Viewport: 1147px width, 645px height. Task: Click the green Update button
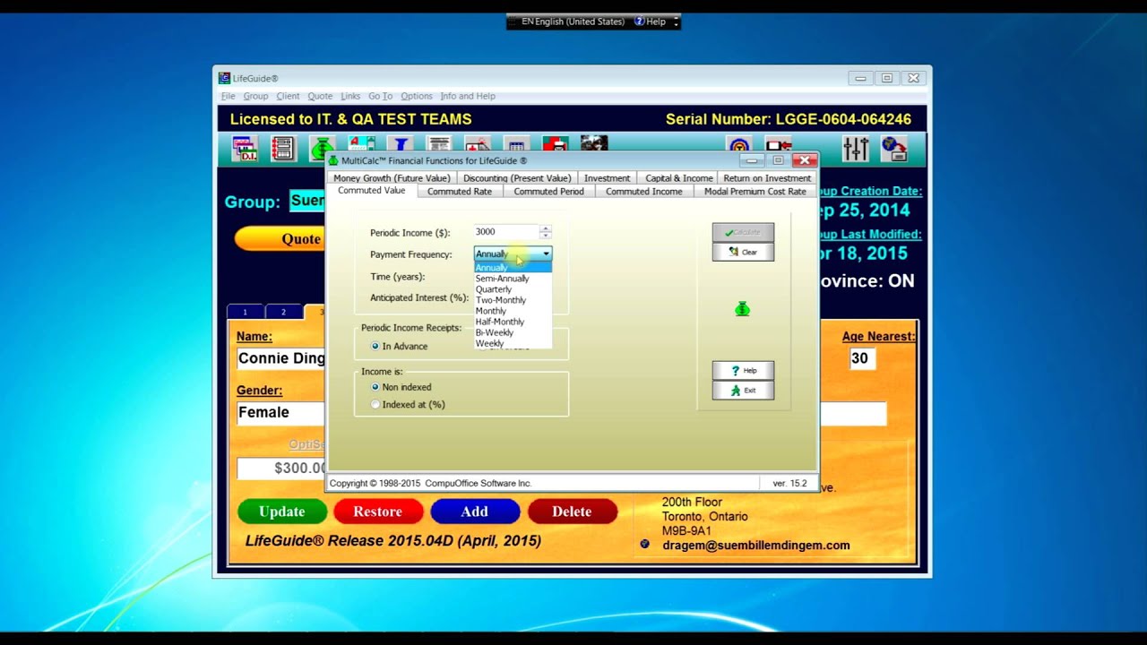(x=282, y=512)
